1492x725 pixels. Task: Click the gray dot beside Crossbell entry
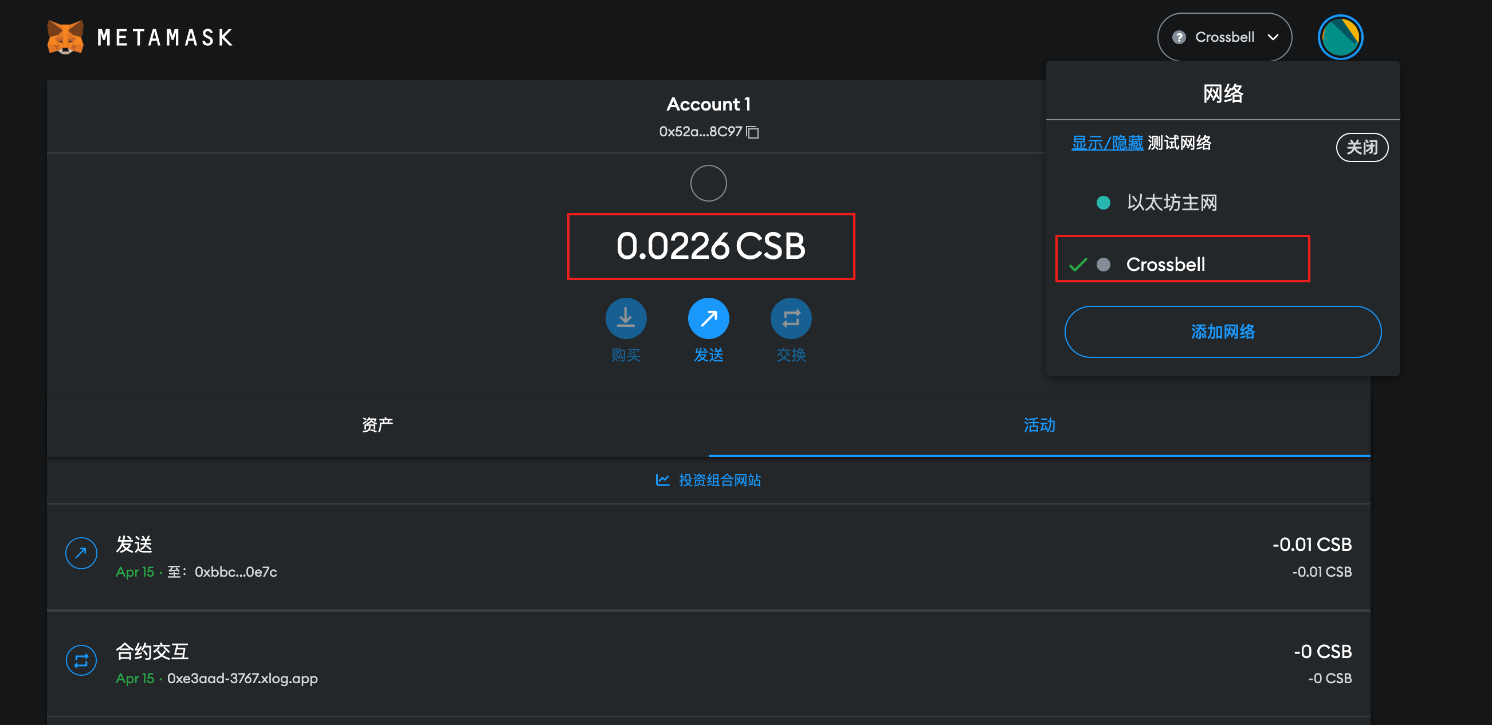coord(1104,265)
